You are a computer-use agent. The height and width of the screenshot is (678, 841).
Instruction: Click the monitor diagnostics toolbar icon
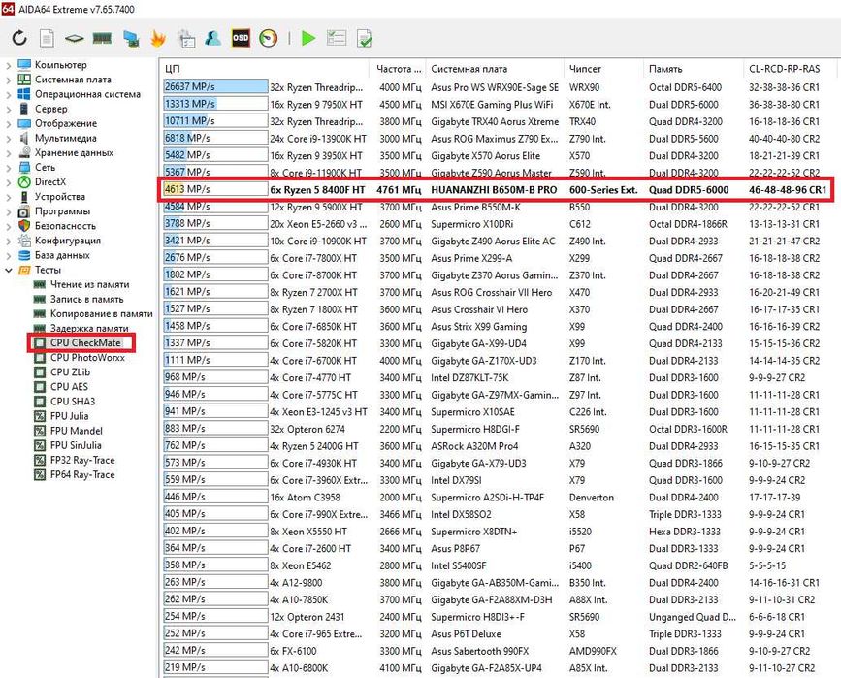(x=131, y=38)
